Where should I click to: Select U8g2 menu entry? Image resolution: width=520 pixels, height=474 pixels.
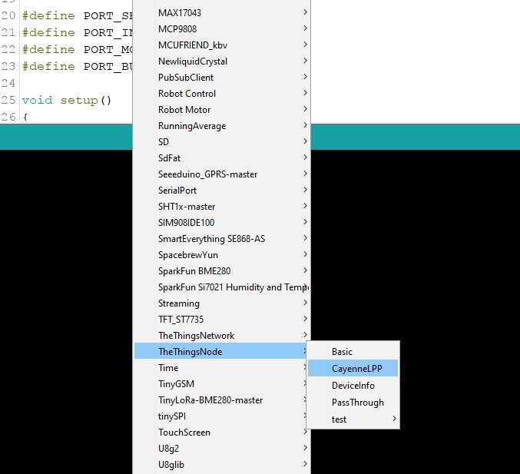pyautogui.click(x=221, y=449)
